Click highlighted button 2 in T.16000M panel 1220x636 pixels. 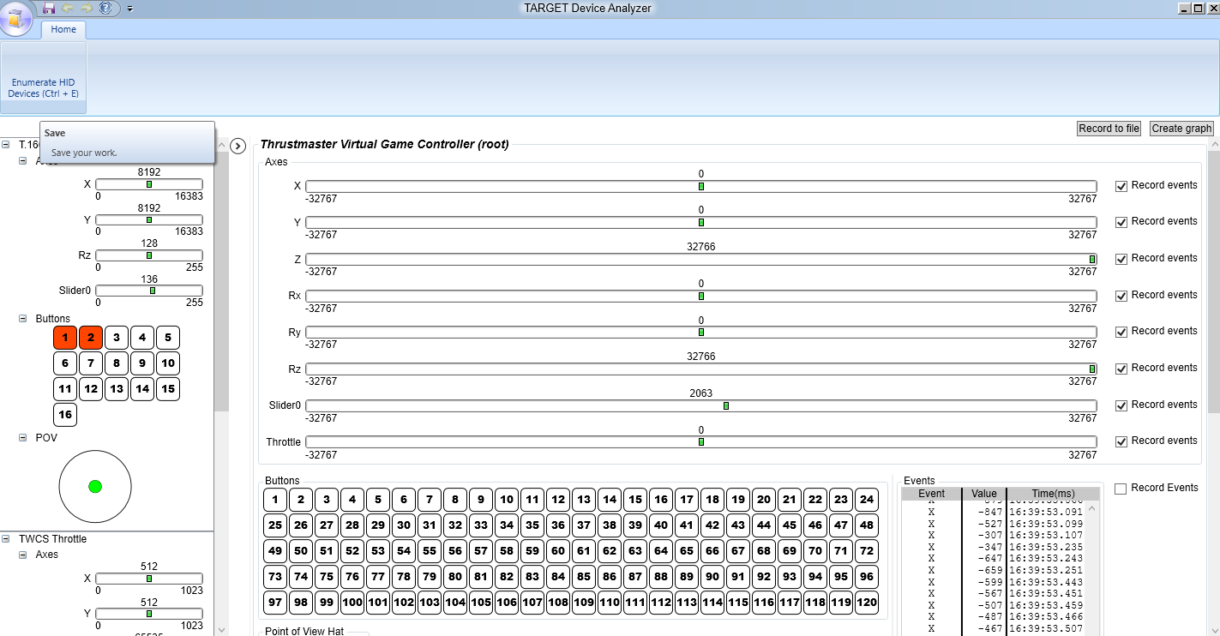tap(91, 338)
